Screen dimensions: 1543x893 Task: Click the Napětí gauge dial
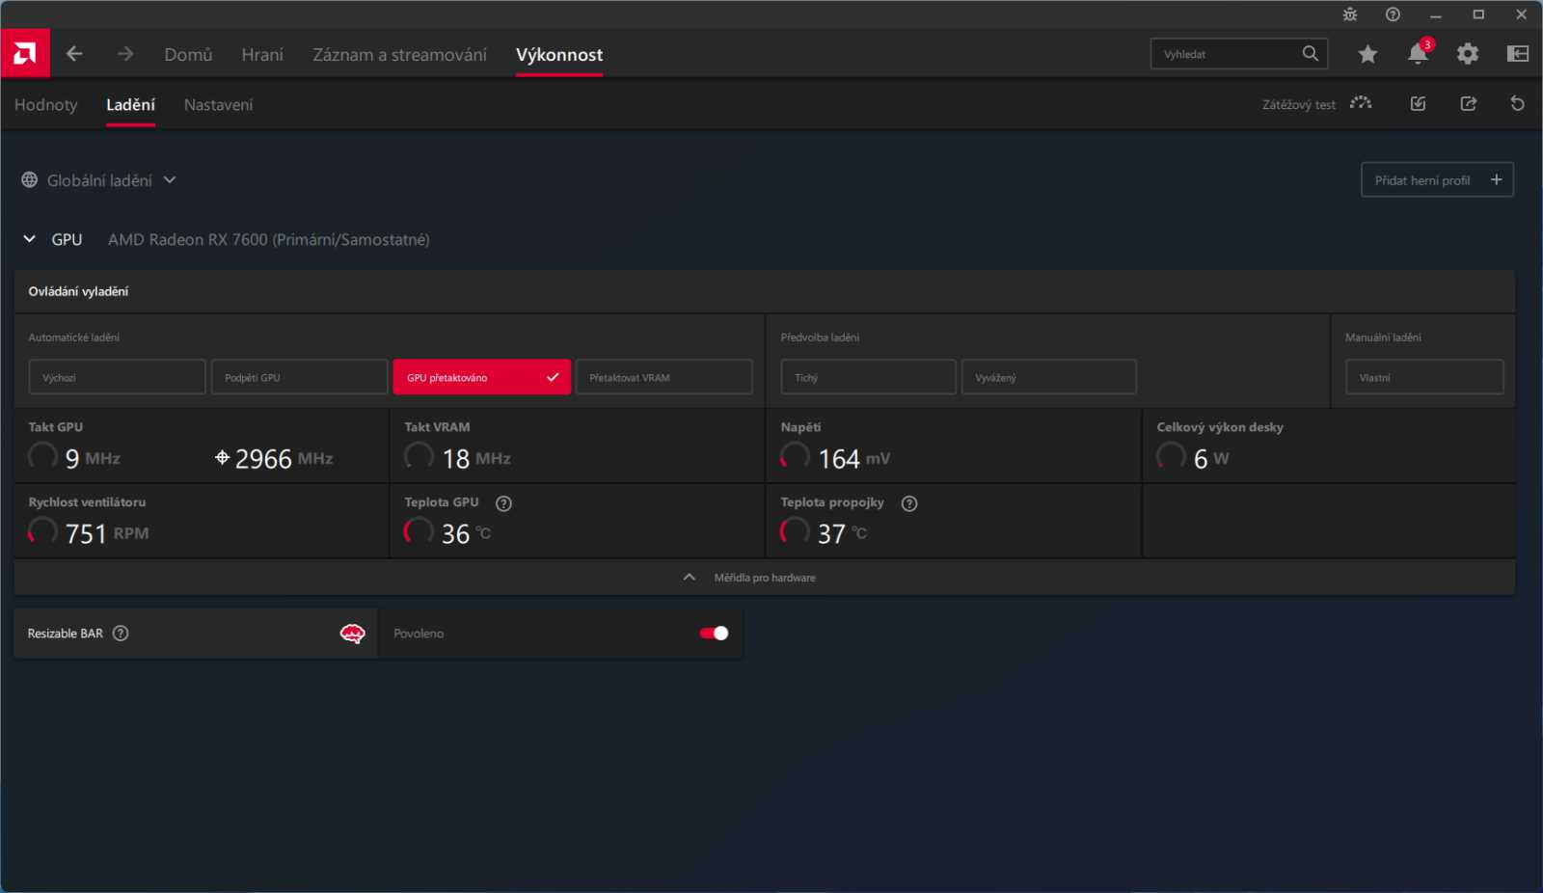tap(795, 456)
